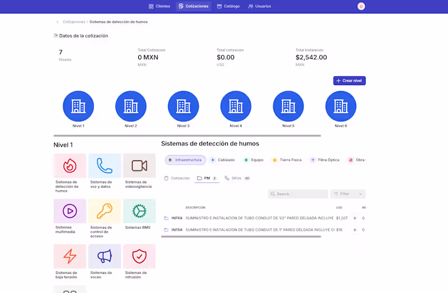Open the user avatar menu
The width and height of the screenshot is (448, 293).
[x=361, y=6]
